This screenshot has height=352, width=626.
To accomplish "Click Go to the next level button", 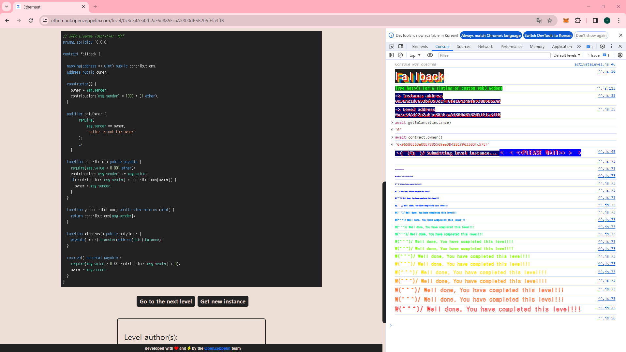I will click(166, 301).
